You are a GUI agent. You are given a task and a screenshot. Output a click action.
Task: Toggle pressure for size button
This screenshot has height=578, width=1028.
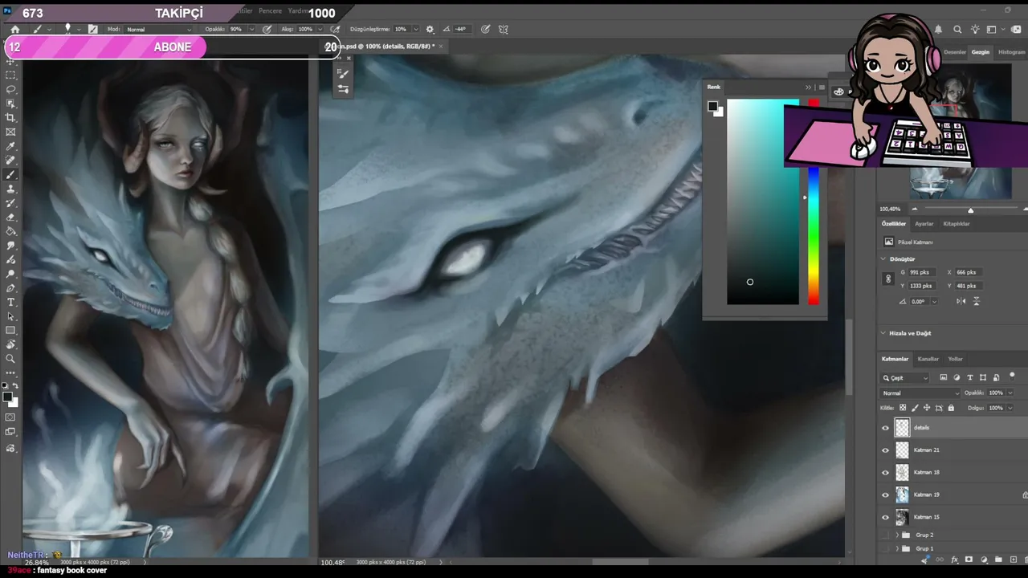[x=486, y=30]
